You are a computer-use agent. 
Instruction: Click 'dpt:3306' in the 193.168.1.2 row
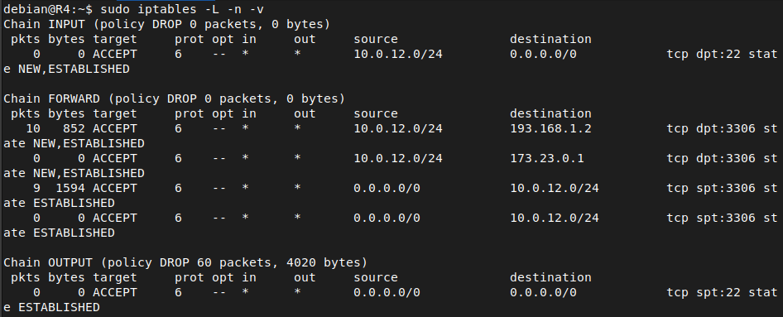coord(726,129)
